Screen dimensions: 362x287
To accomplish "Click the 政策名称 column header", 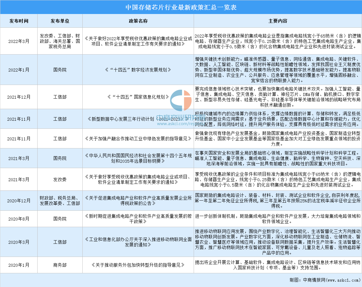I will [138, 21].
